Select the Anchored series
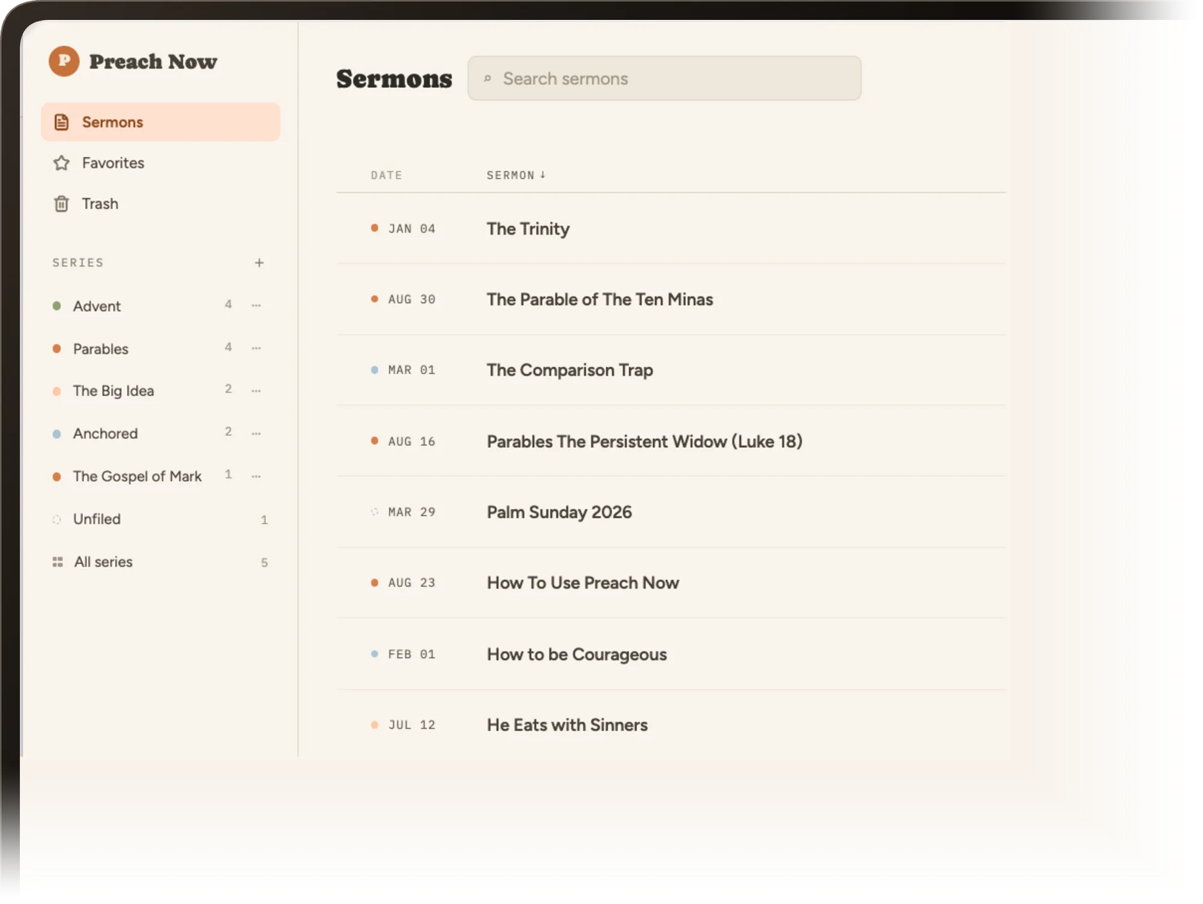This screenshot has width=1203, height=904. point(105,433)
